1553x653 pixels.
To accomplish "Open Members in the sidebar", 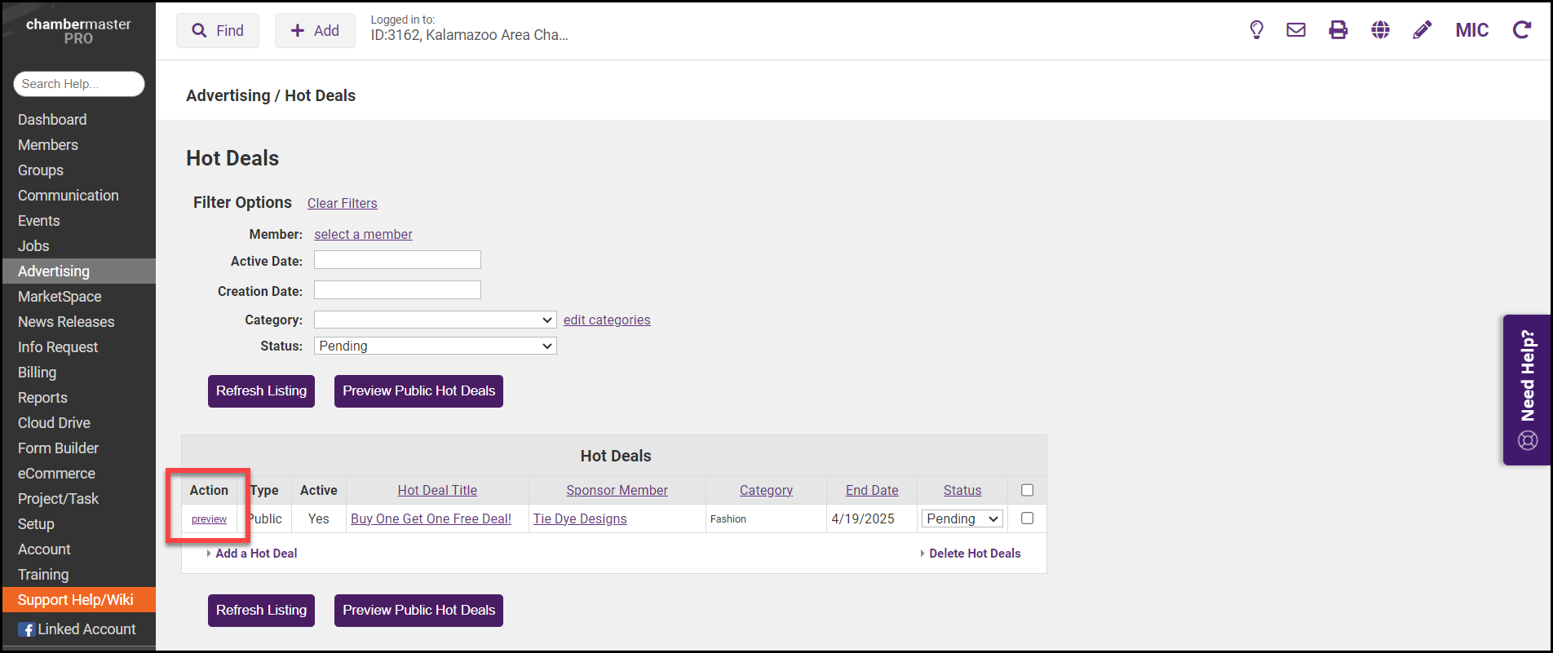I will (x=48, y=145).
